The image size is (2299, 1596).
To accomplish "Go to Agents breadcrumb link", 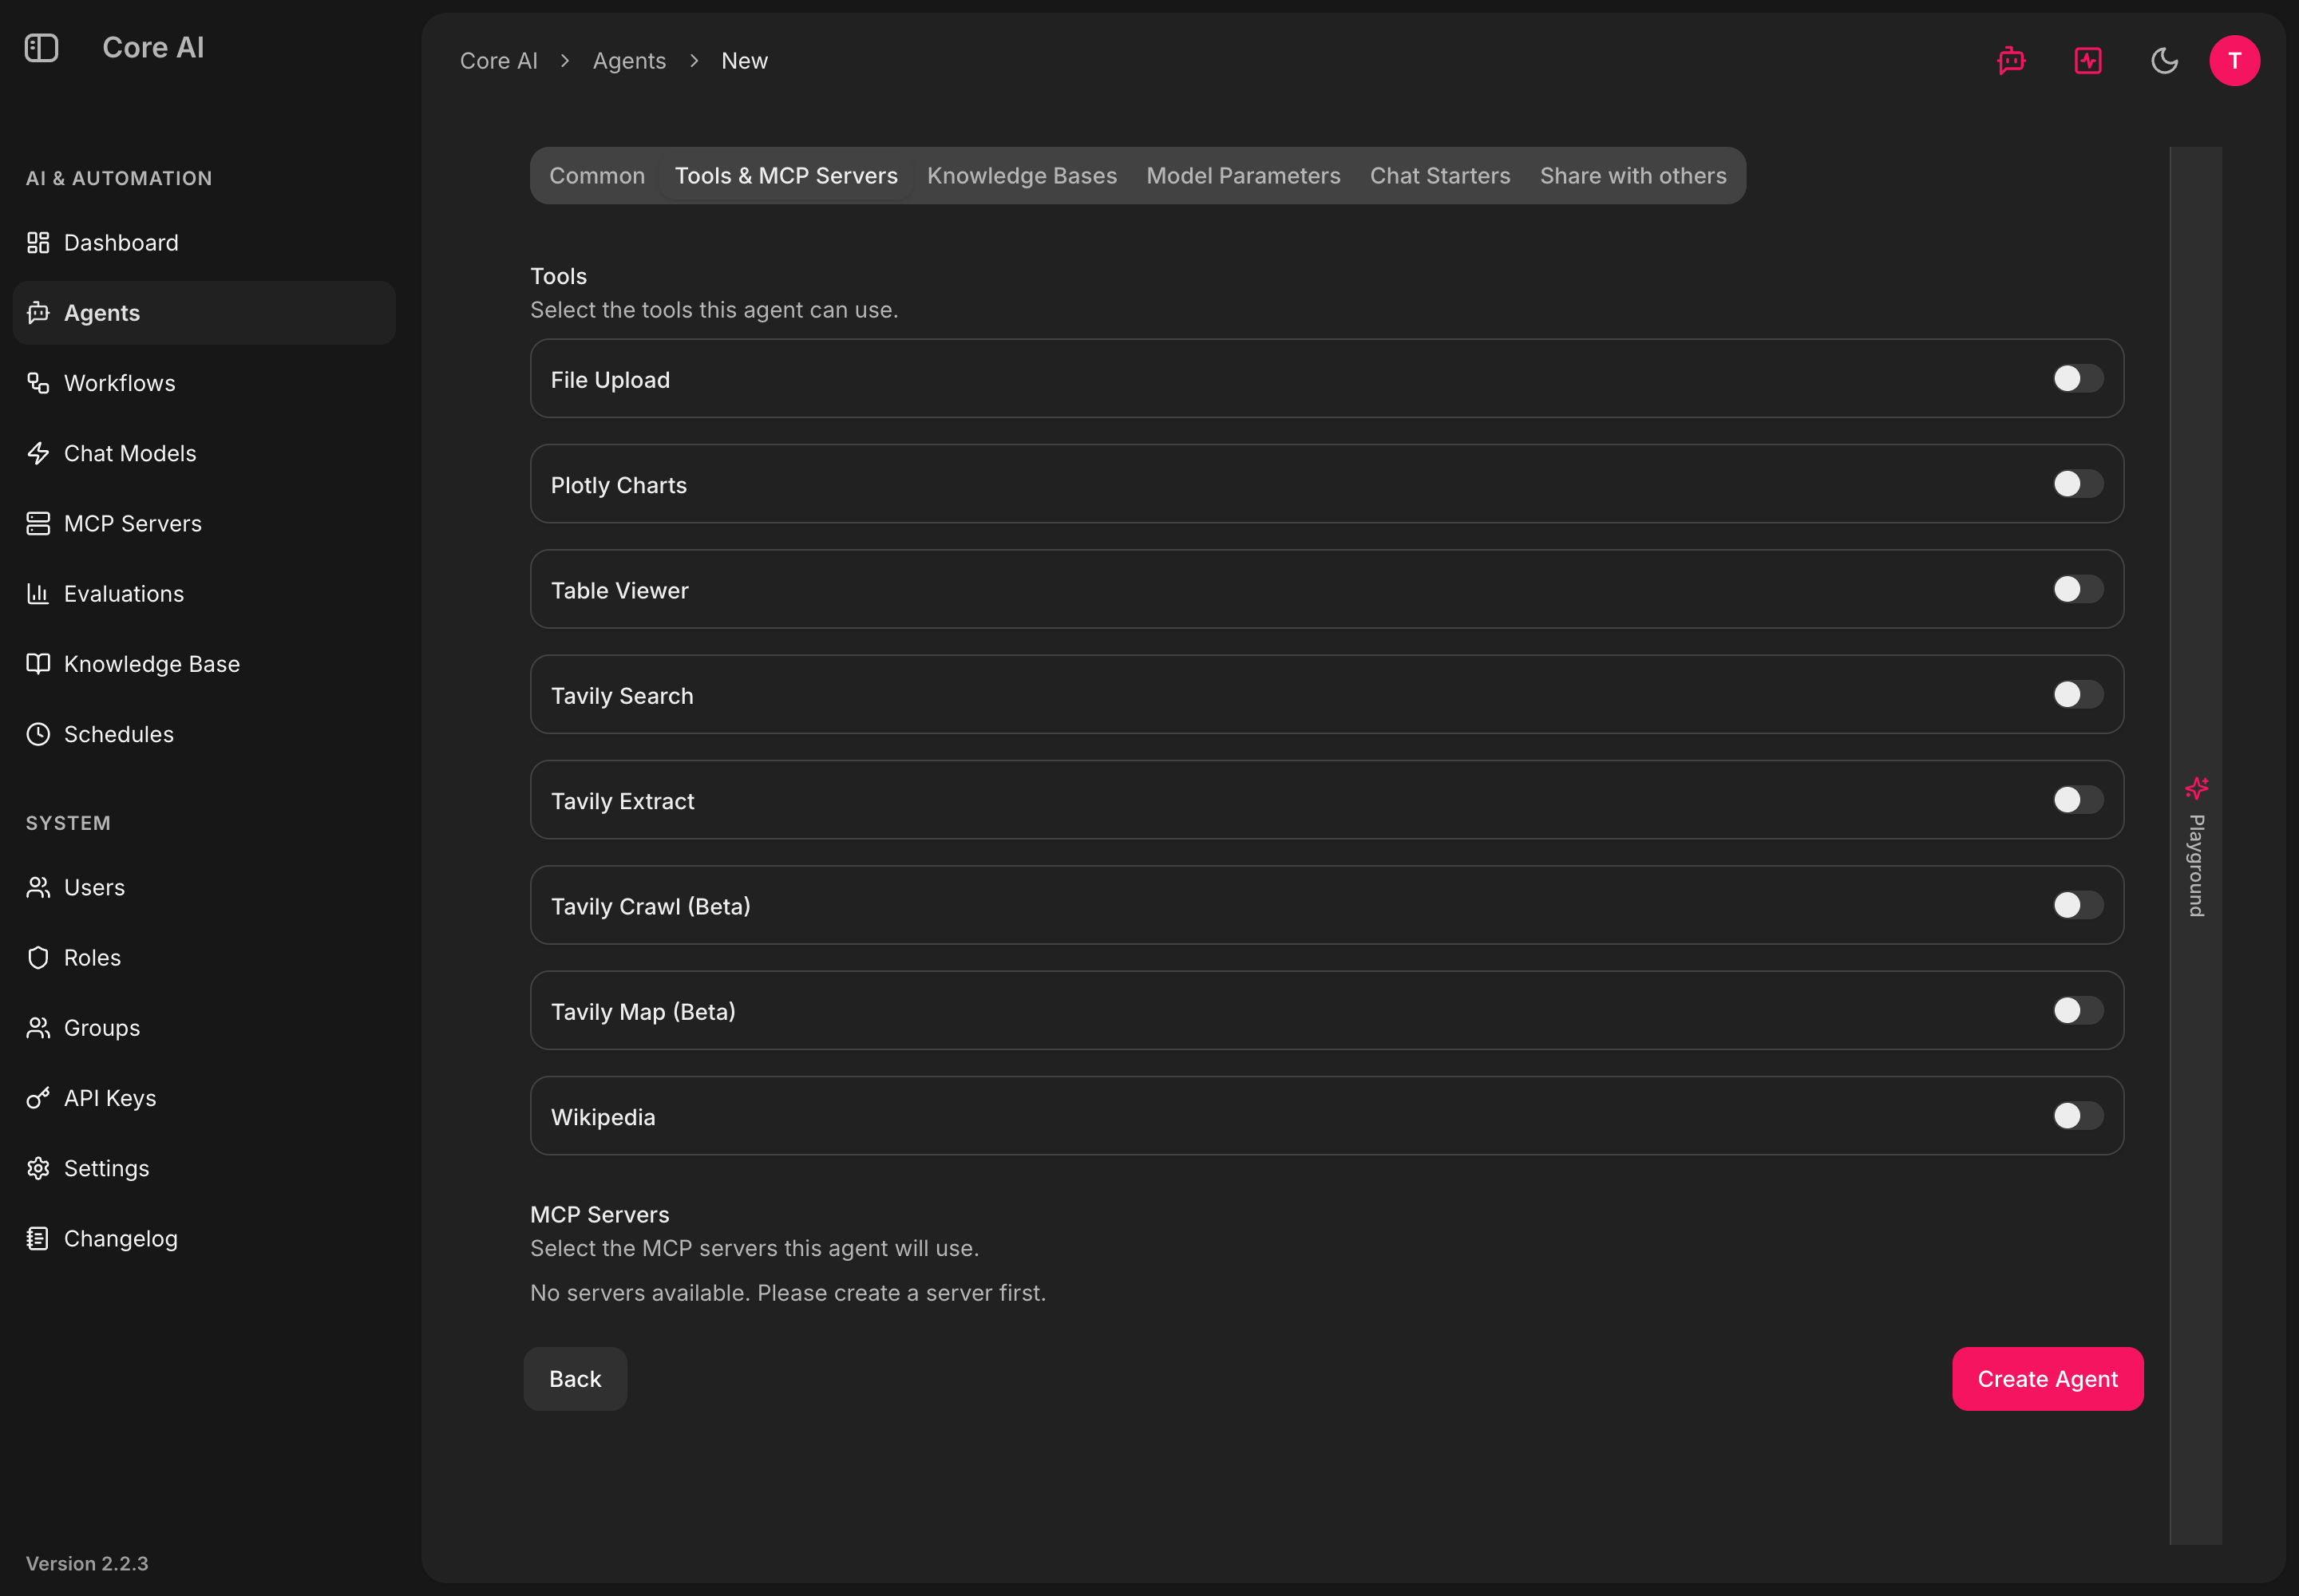I will coord(629,61).
